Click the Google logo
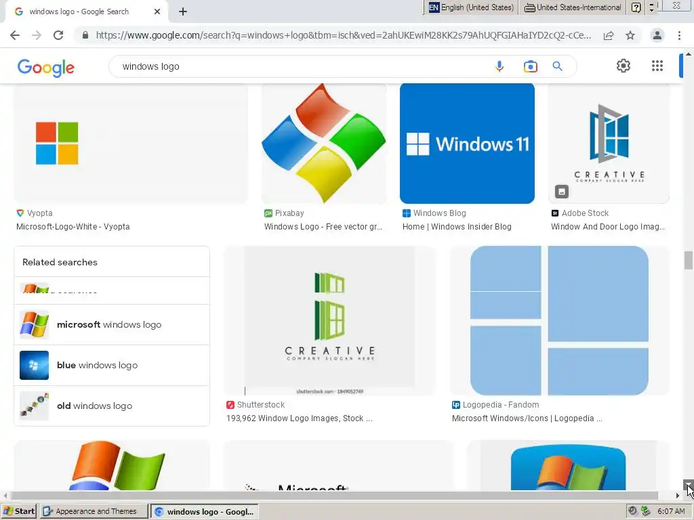Image resolution: width=694 pixels, height=520 pixels. [x=46, y=67]
